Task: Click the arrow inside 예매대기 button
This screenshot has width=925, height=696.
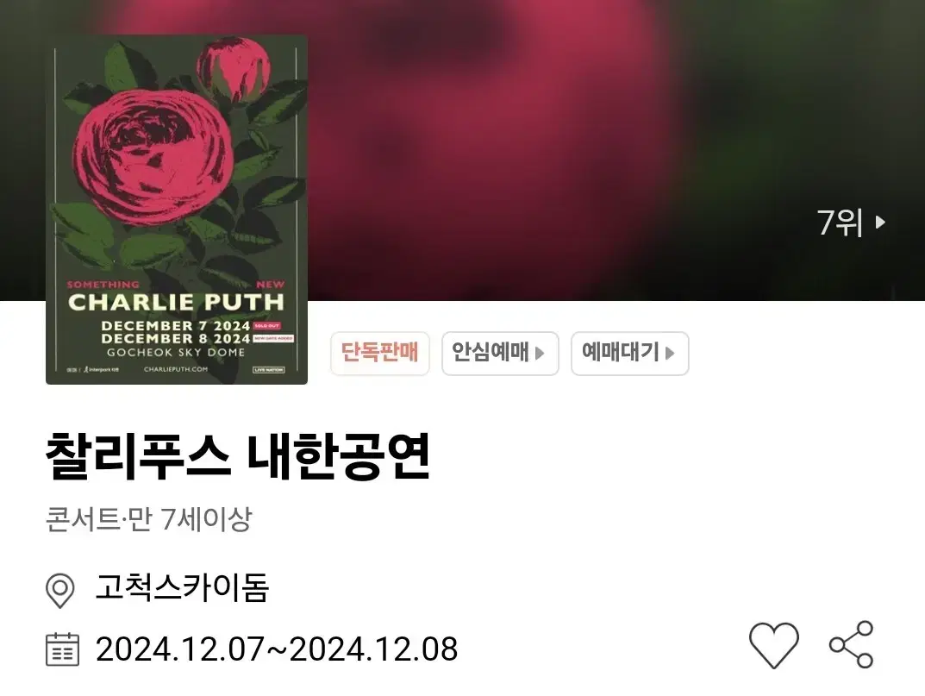Action: point(670,353)
